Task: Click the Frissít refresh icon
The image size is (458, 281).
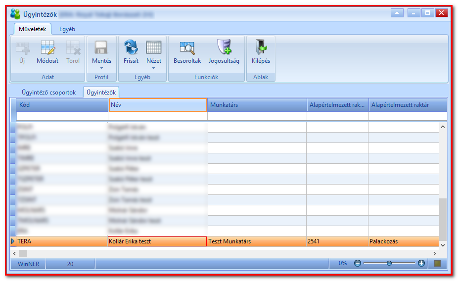Action: [131, 47]
